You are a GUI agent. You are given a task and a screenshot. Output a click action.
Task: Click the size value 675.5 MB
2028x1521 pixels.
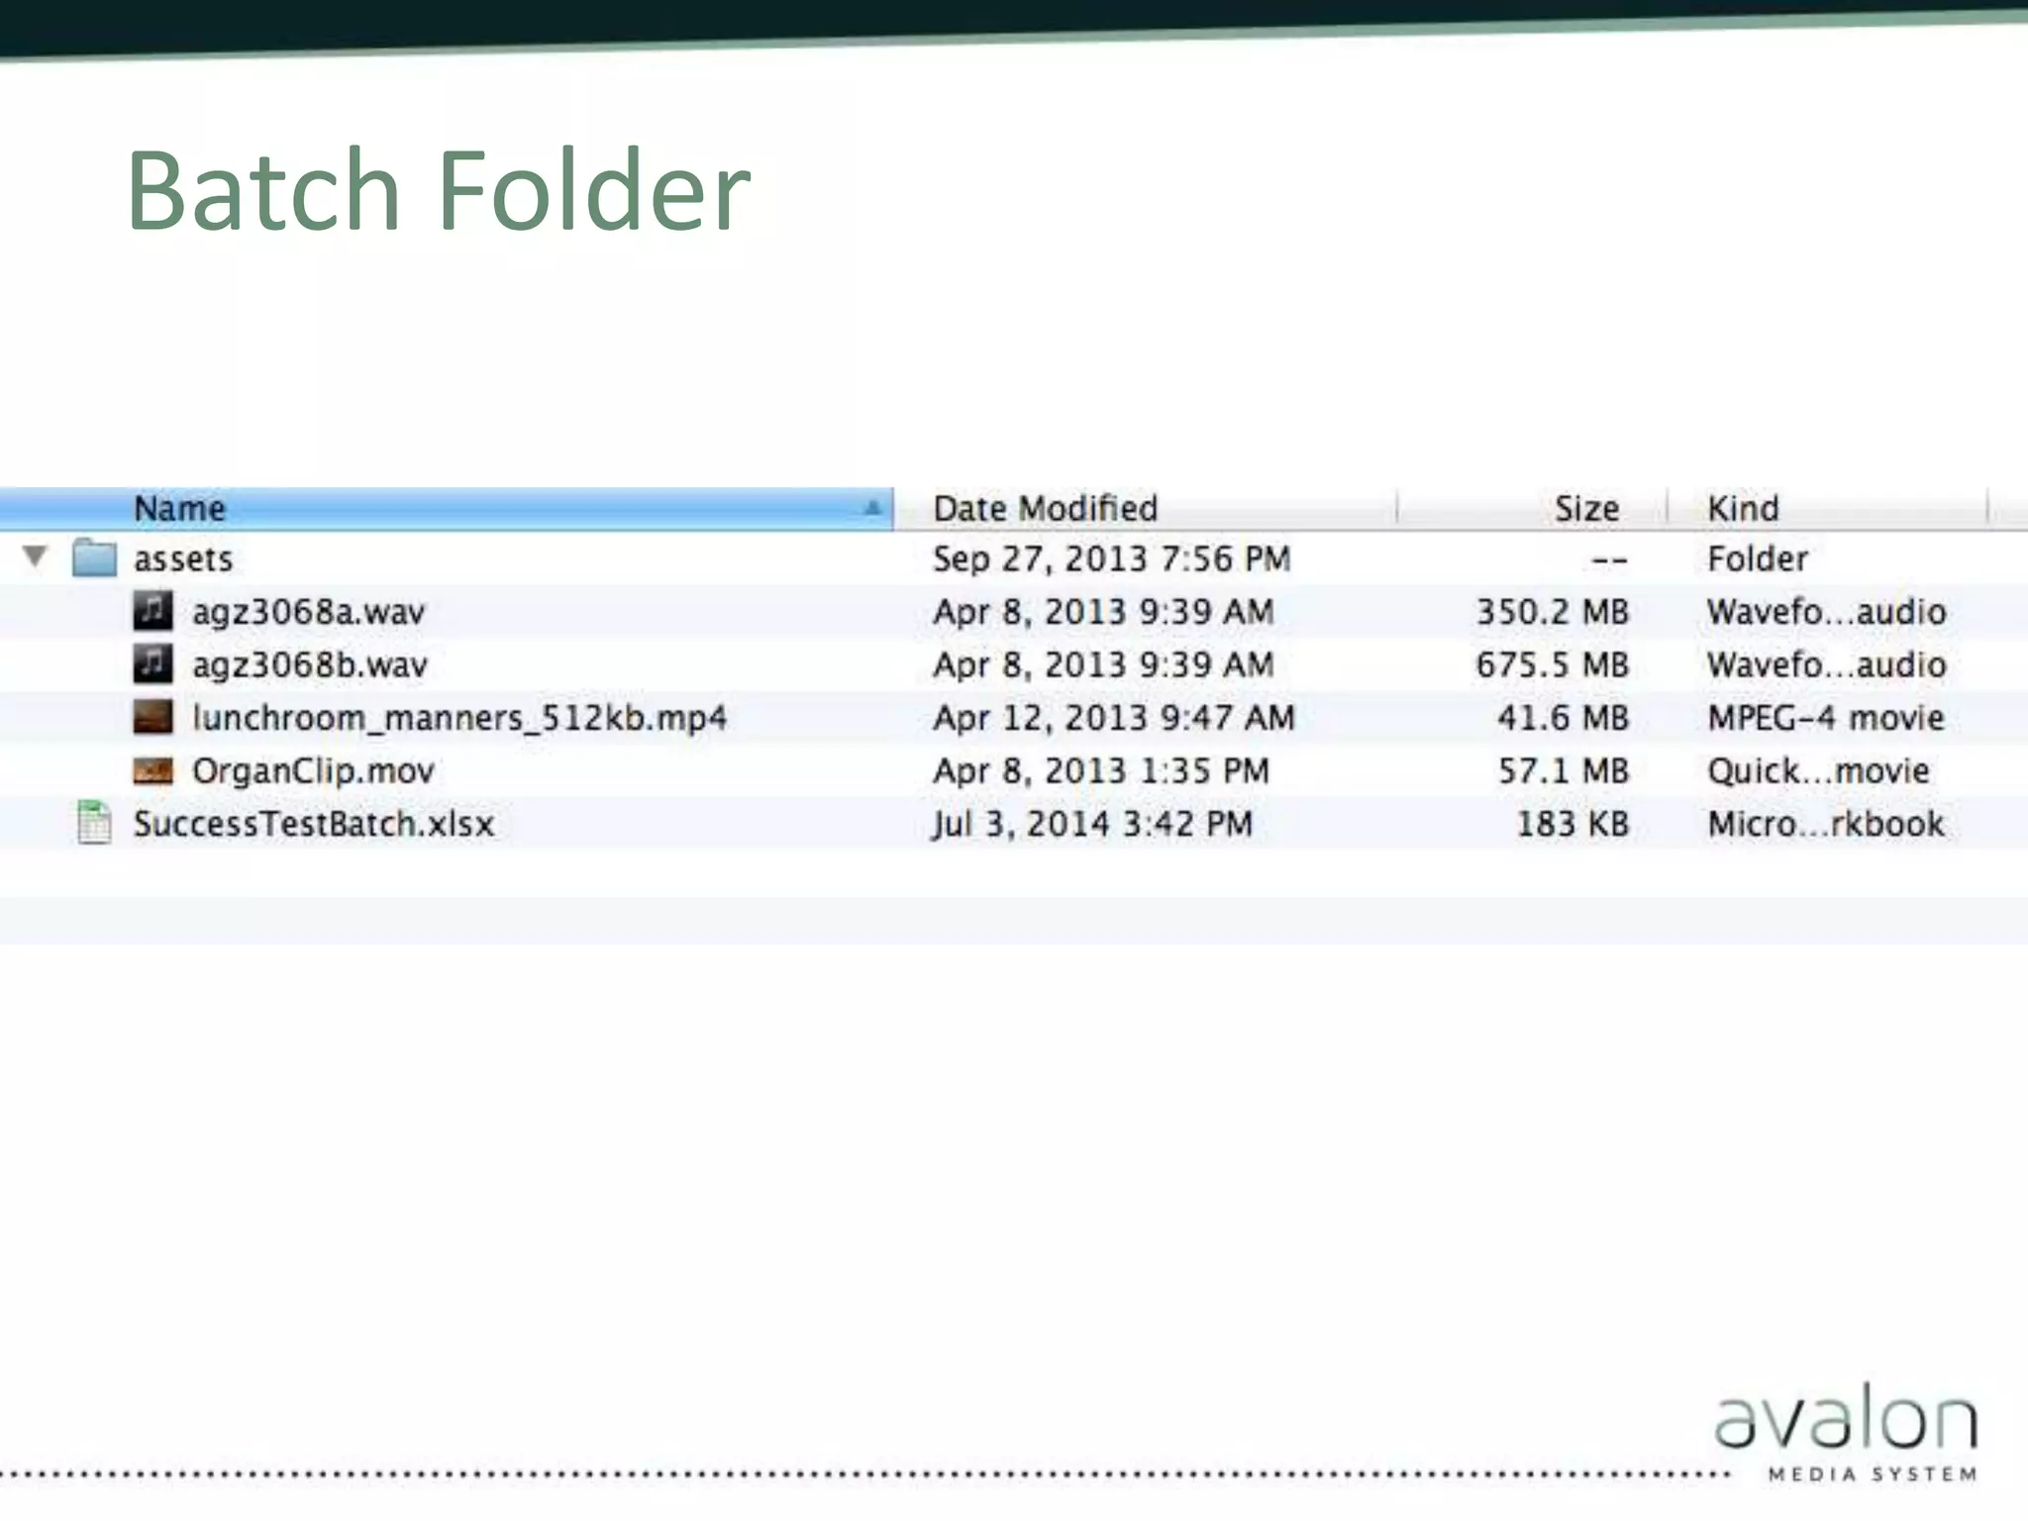1553,665
